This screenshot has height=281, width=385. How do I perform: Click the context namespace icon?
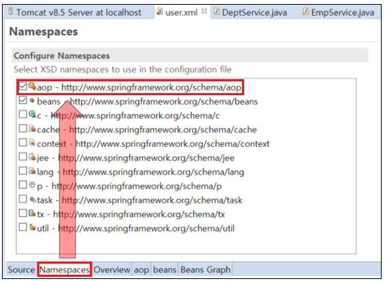click(32, 142)
